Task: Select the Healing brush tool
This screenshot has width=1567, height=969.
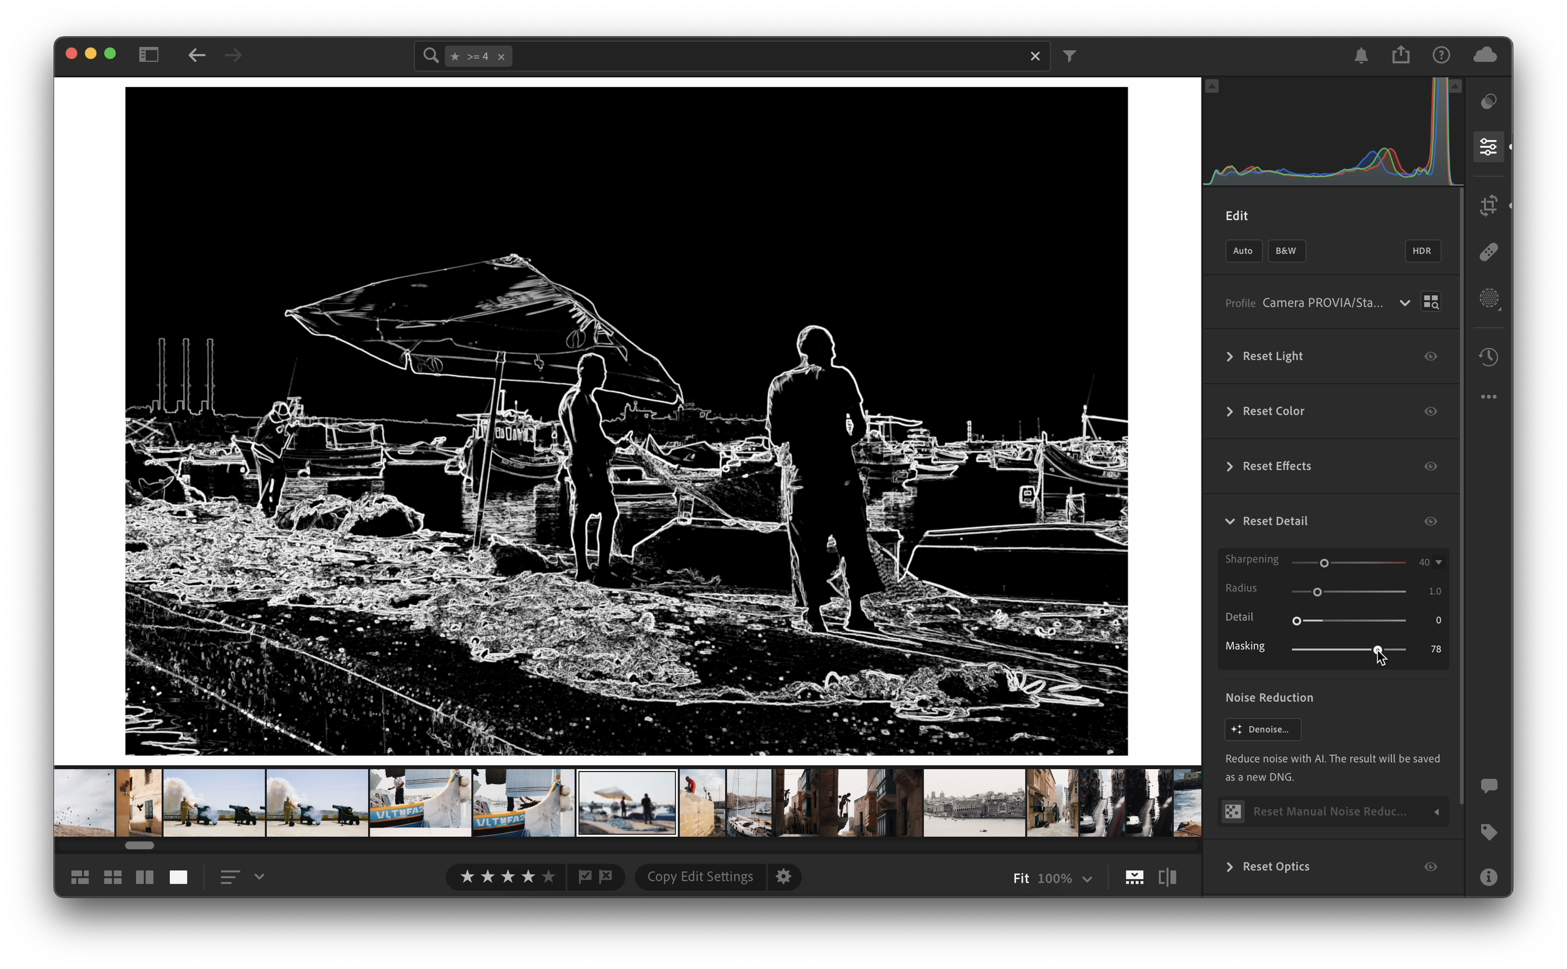Action: pyautogui.click(x=1488, y=252)
